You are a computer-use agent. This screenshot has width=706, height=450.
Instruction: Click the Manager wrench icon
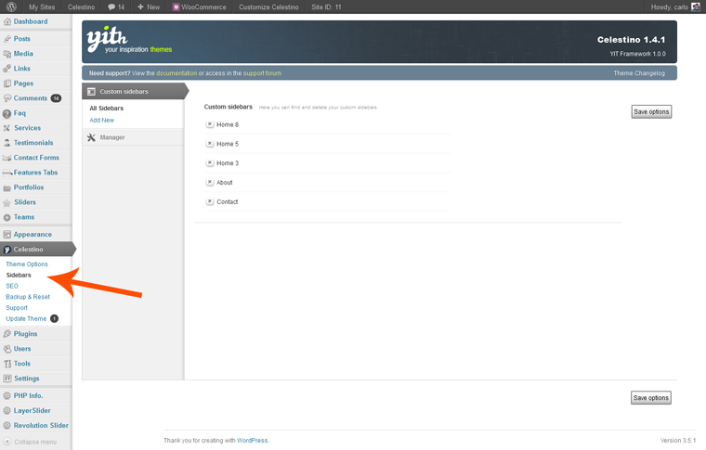[91, 137]
